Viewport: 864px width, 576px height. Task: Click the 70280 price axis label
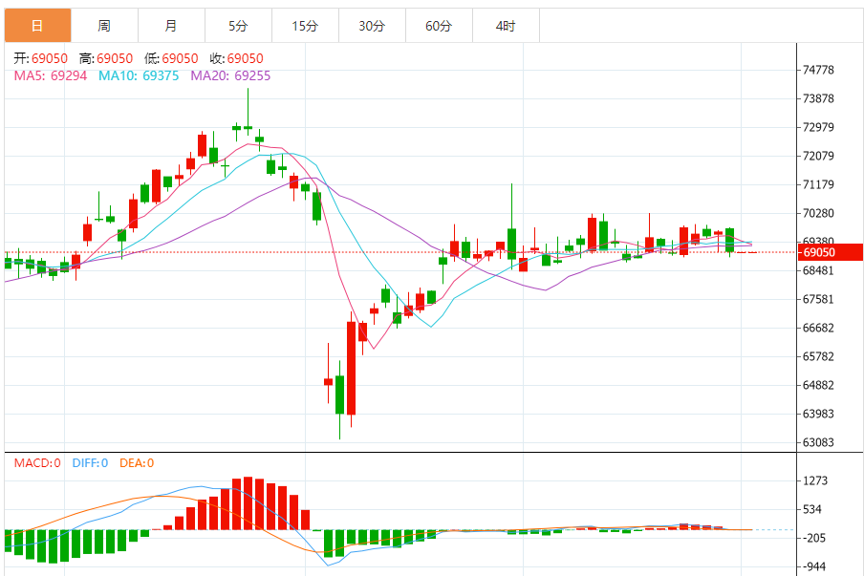click(x=818, y=213)
